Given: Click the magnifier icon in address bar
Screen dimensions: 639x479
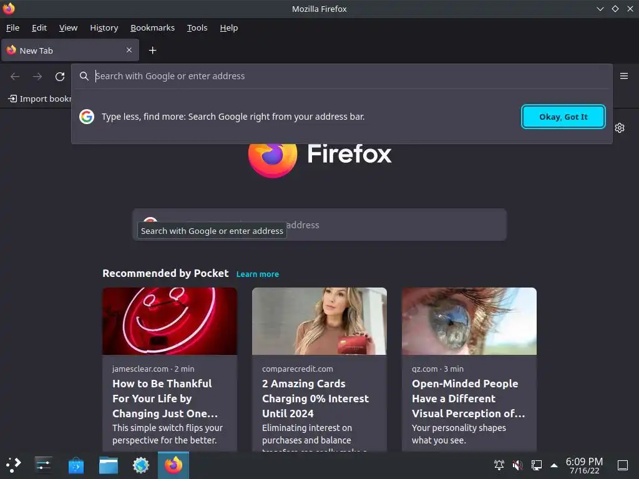Looking at the screenshot, I should click(84, 76).
